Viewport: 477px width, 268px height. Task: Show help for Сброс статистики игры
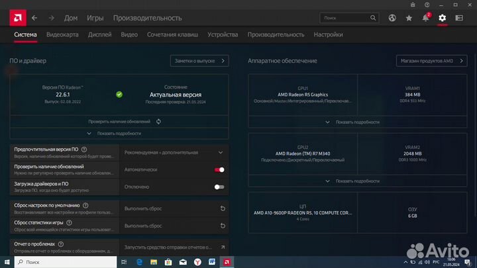(69, 223)
